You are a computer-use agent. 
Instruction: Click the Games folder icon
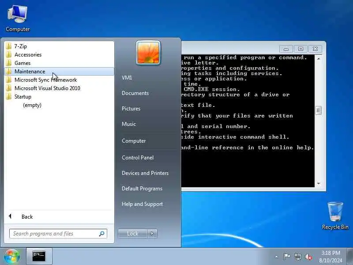point(9,63)
